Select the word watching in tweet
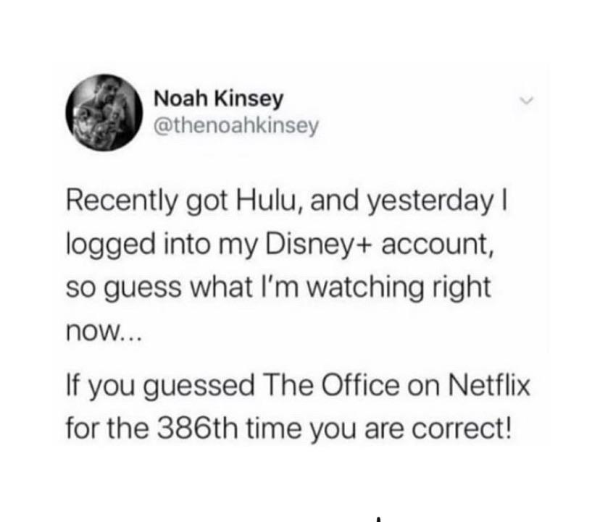Image resolution: width=600 pixels, height=522 pixels. coord(365,287)
